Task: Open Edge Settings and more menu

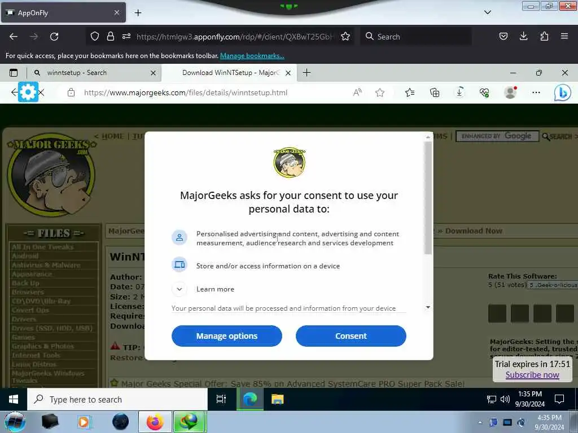Action: 536,92
